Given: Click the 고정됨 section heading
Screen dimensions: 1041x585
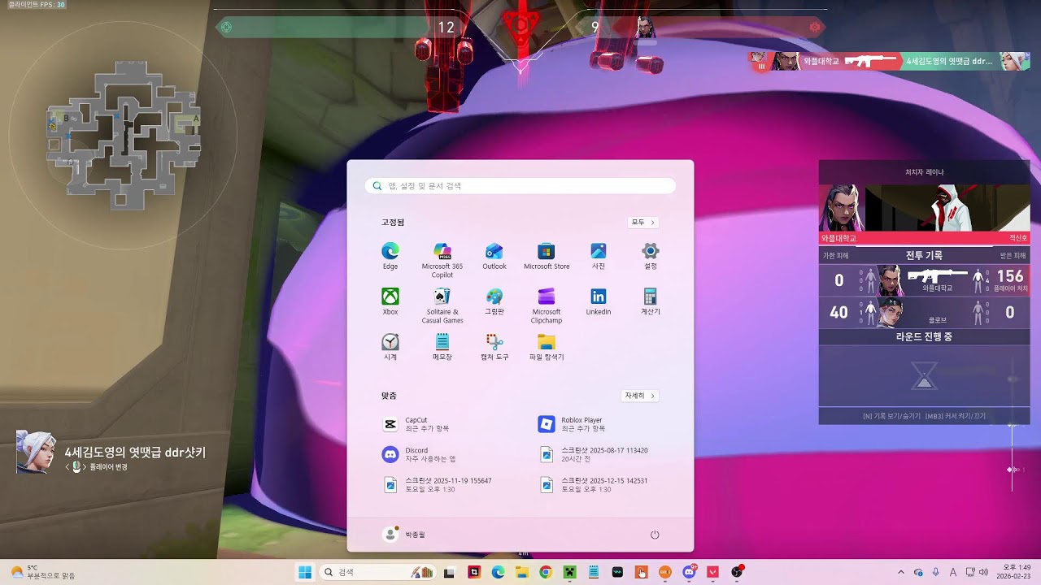Looking at the screenshot, I should point(393,222).
